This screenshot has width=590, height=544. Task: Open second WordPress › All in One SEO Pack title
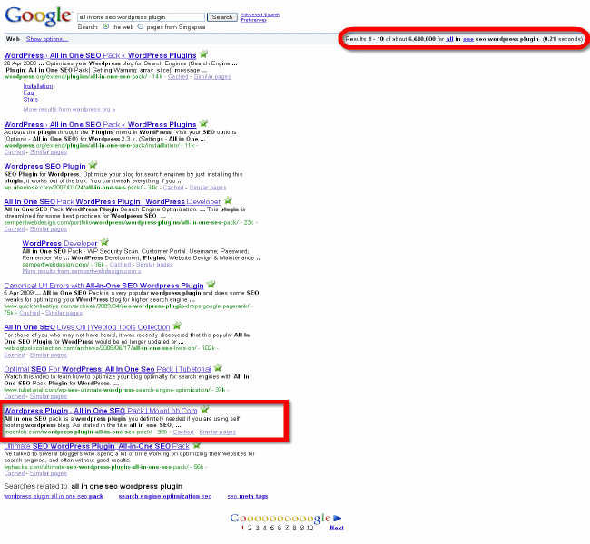point(100,124)
